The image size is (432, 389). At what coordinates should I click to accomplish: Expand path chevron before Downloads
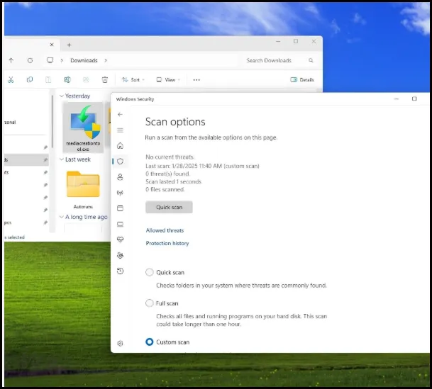click(62, 60)
